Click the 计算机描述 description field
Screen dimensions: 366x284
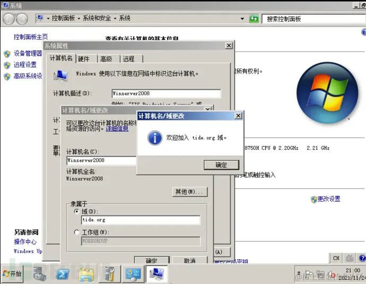[x=166, y=93]
